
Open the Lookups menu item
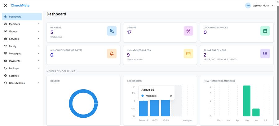coord(22,68)
